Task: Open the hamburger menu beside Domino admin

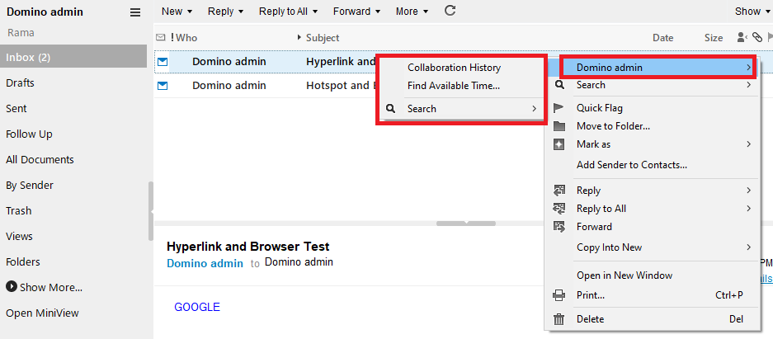Action: pos(135,12)
